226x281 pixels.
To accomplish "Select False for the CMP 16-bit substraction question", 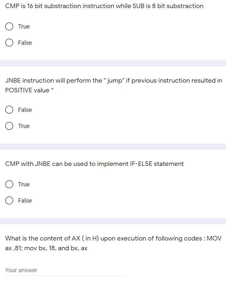I will [x=9, y=42].
